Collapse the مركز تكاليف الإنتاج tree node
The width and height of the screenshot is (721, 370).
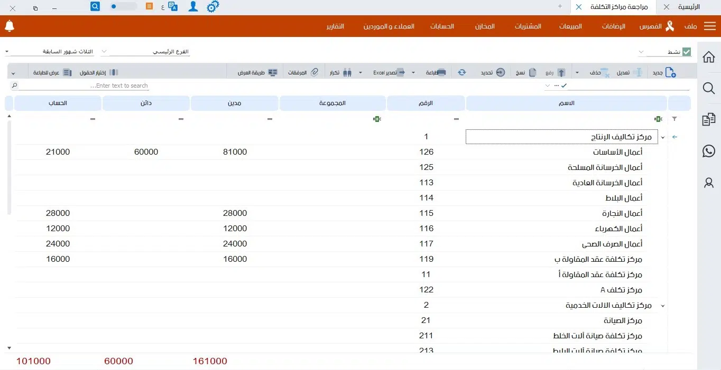pyautogui.click(x=663, y=137)
